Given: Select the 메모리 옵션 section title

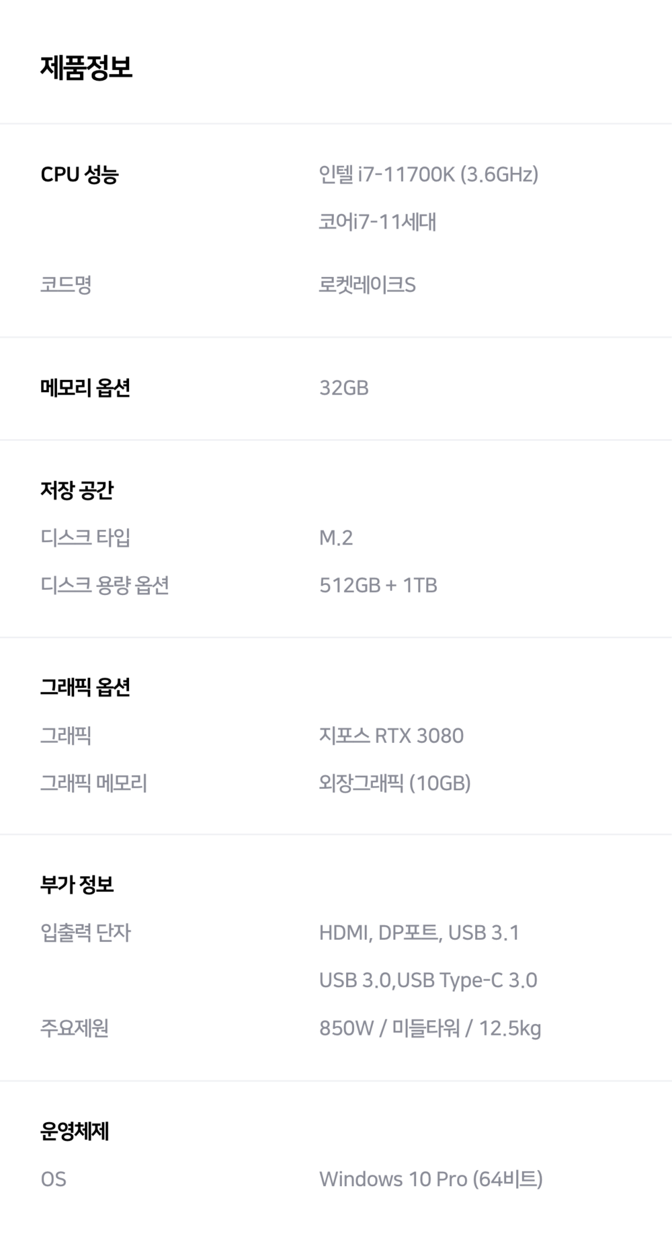Looking at the screenshot, I should [x=85, y=388].
